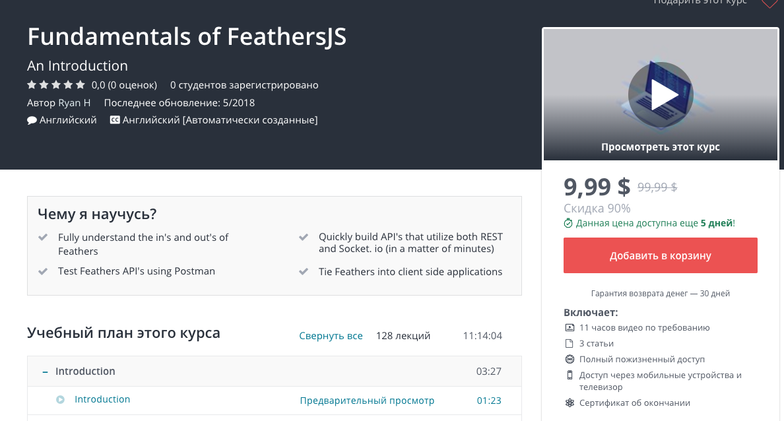Viewport: 784px width, 421px height.
Task: Click 'Свернуть все' to collapse all sections
Action: [x=331, y=336]
